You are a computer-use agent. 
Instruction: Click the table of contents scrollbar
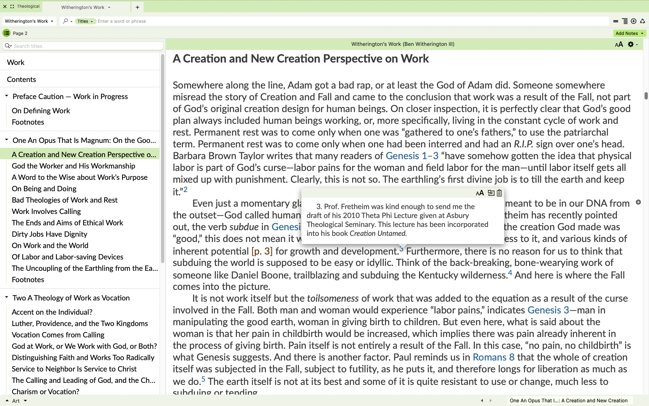coord(163,158)
